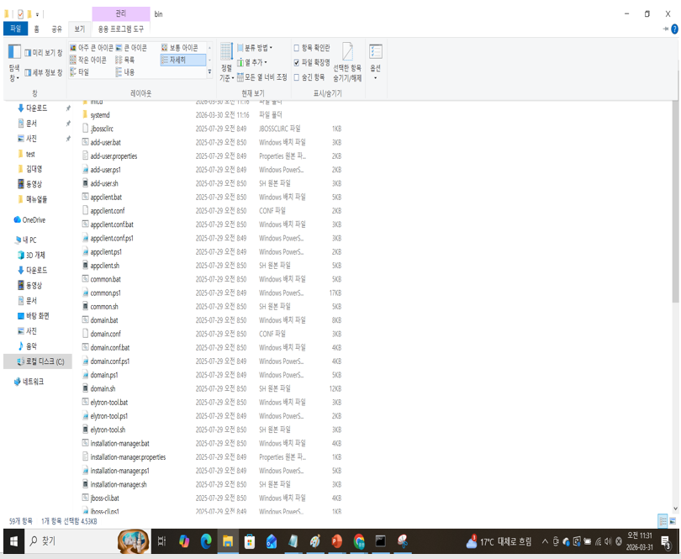This screenshot has width=681, height=559.
Task: Select installation-manager.properties file
Action: 128,457
